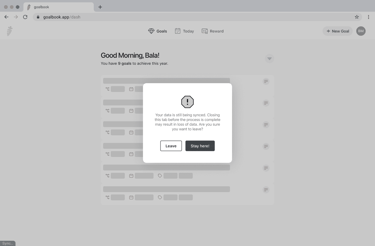Screen dimensions: 375x246
Task: Click the calendar icon on the last goal card
Action: [131, 197]
